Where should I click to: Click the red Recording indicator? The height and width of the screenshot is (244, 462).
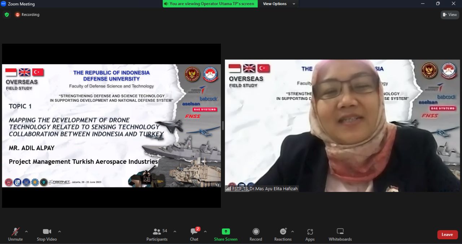tap(27, 15)
